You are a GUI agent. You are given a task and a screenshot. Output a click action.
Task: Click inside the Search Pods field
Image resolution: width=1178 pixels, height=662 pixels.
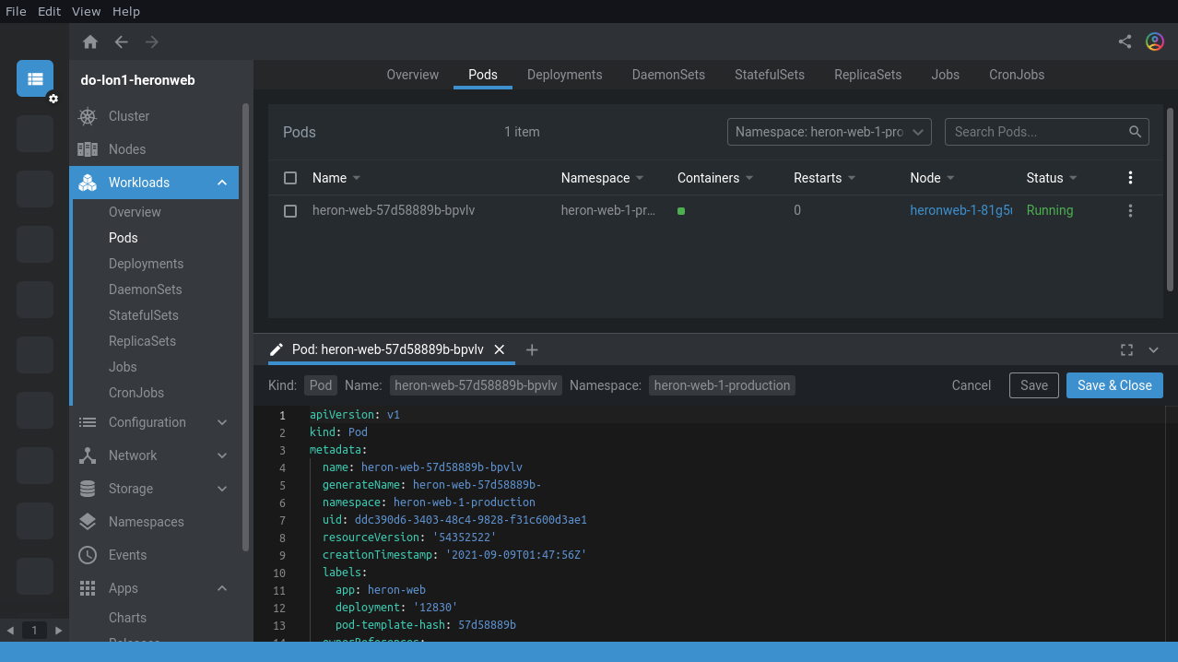pyautogui.click(x=1032, y=131)
